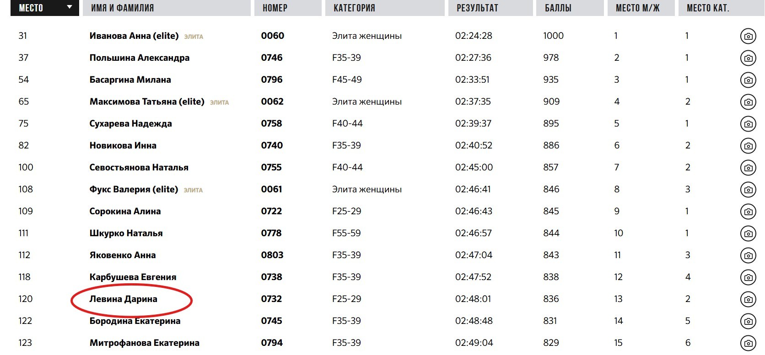This screenshot has height=355, width=765.
Task: Open camera icon in Левина Дарина row
Action: point(748,299)
